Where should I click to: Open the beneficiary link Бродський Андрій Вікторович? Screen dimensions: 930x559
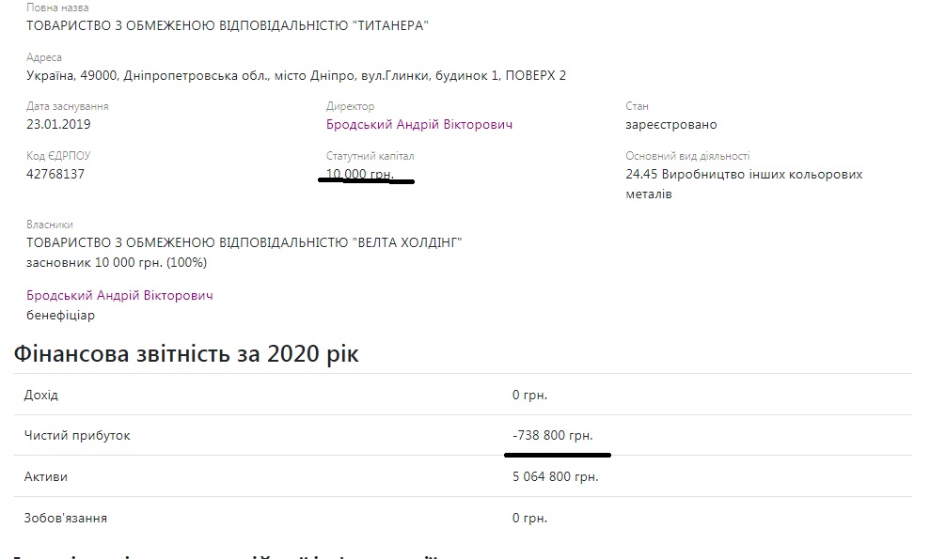[120, 296]
